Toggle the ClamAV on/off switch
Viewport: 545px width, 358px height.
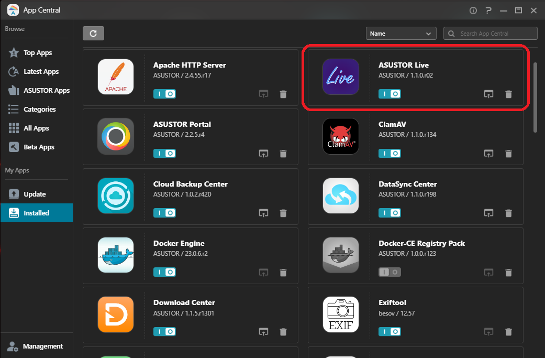tap(390, 154)
